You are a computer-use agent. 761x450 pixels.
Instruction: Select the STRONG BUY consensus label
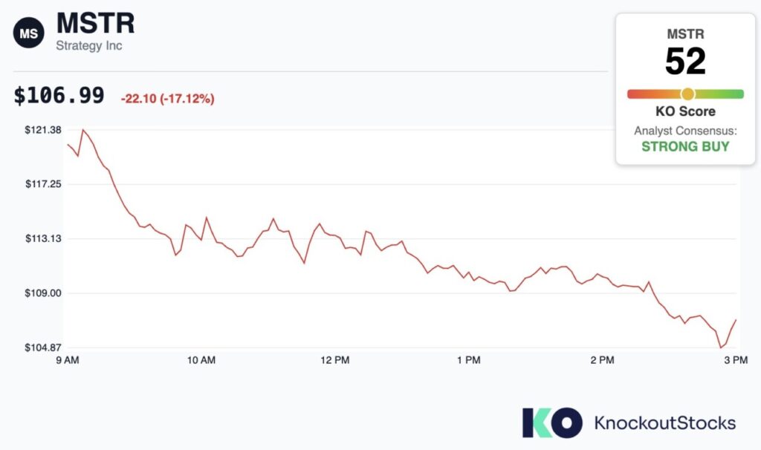pos(685,146)
